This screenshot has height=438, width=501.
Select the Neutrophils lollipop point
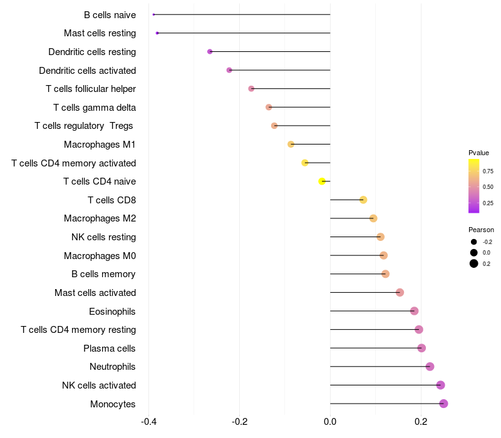click(430, 367)
